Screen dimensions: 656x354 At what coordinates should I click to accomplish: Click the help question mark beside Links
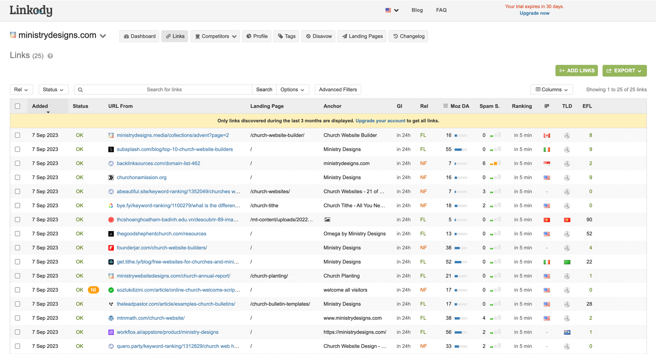50,56
